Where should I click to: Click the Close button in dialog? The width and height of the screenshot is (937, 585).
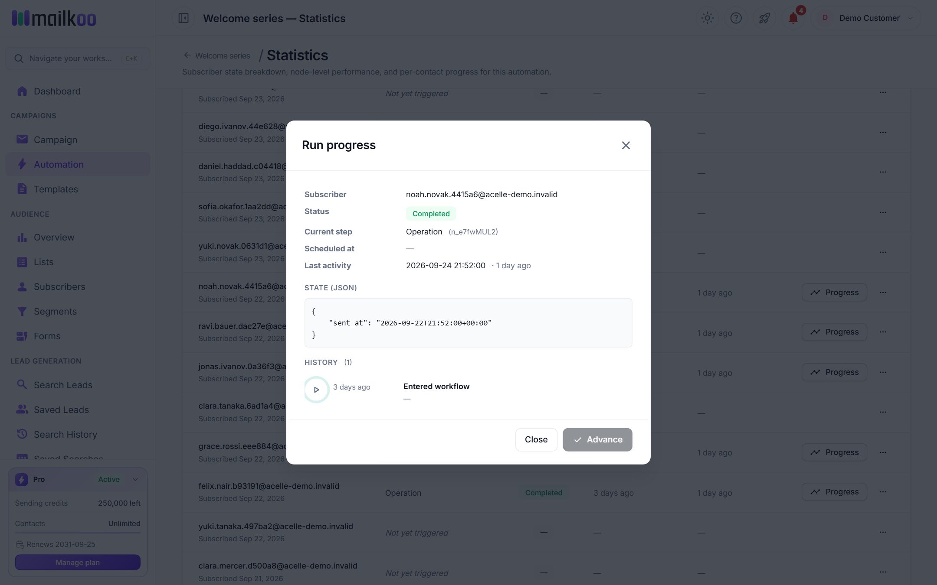point(536,439)
